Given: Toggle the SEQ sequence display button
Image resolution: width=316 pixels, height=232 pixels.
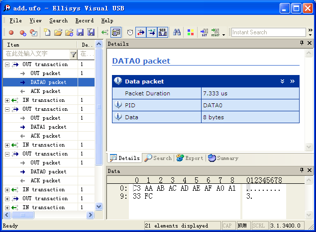Looking at the screenshot, I should point(163,33).
